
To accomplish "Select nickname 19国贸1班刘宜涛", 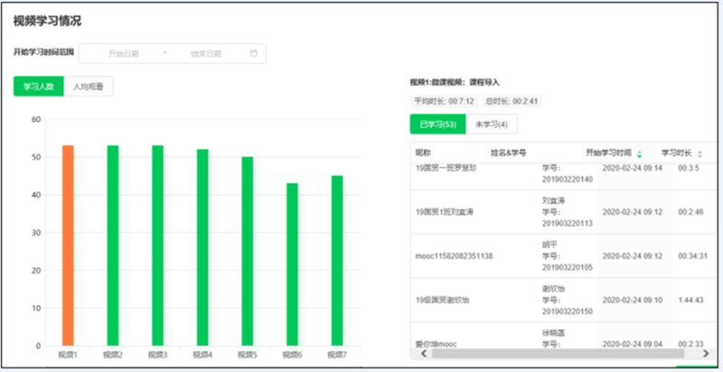I will [x=444, y=212].
